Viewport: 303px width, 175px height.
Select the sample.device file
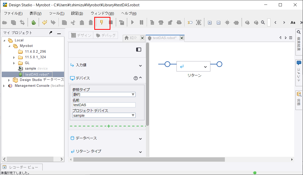tap(36, 69)
